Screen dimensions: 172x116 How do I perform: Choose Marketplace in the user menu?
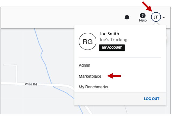(x=90, y=76)
